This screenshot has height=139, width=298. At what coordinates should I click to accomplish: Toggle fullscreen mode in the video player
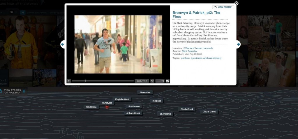(167, 81)
